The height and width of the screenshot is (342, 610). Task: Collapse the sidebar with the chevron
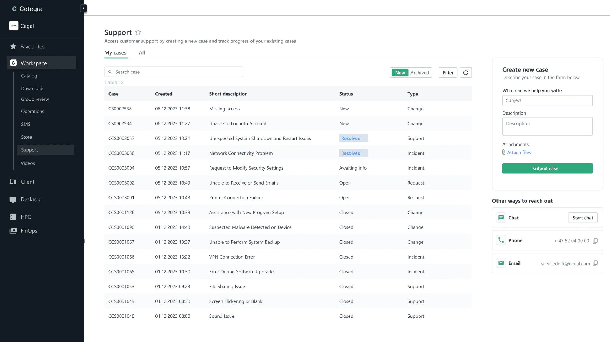click(84, 8)
